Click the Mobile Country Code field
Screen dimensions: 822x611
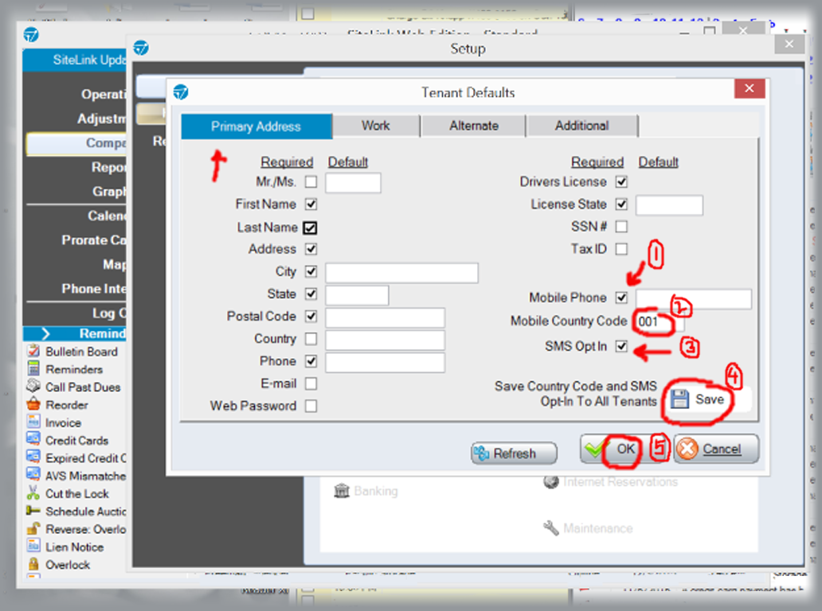coord(658,322)
